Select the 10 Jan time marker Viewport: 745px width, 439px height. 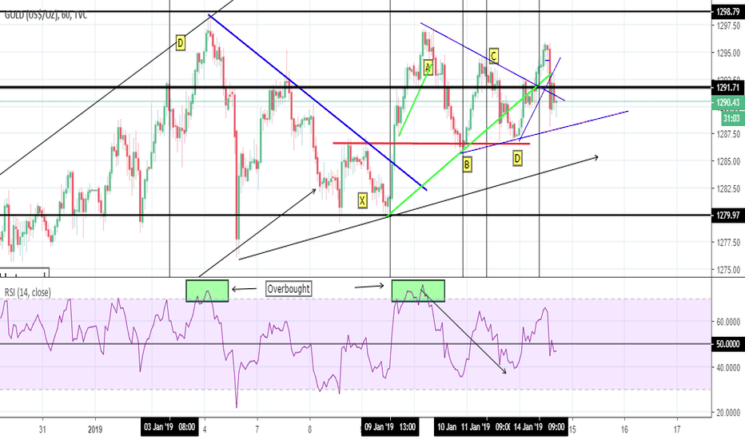pos(447,427)
